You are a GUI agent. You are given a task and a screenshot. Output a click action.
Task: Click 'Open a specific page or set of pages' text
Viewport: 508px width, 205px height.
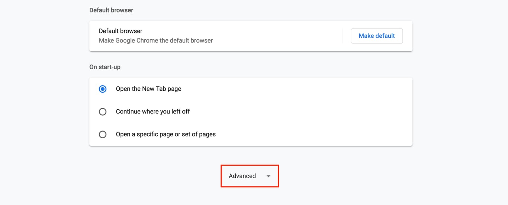[x=165, y=135]
